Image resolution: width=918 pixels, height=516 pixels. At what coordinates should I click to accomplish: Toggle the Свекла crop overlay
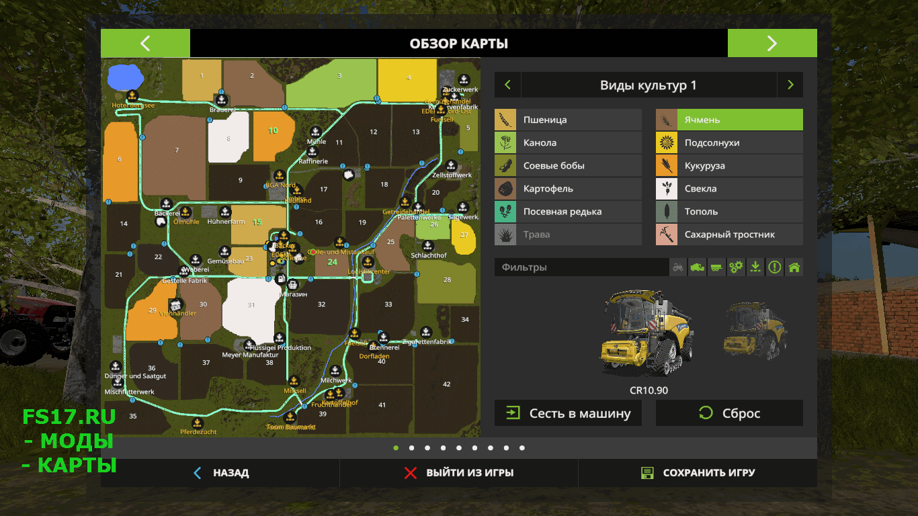click(730, 188)
